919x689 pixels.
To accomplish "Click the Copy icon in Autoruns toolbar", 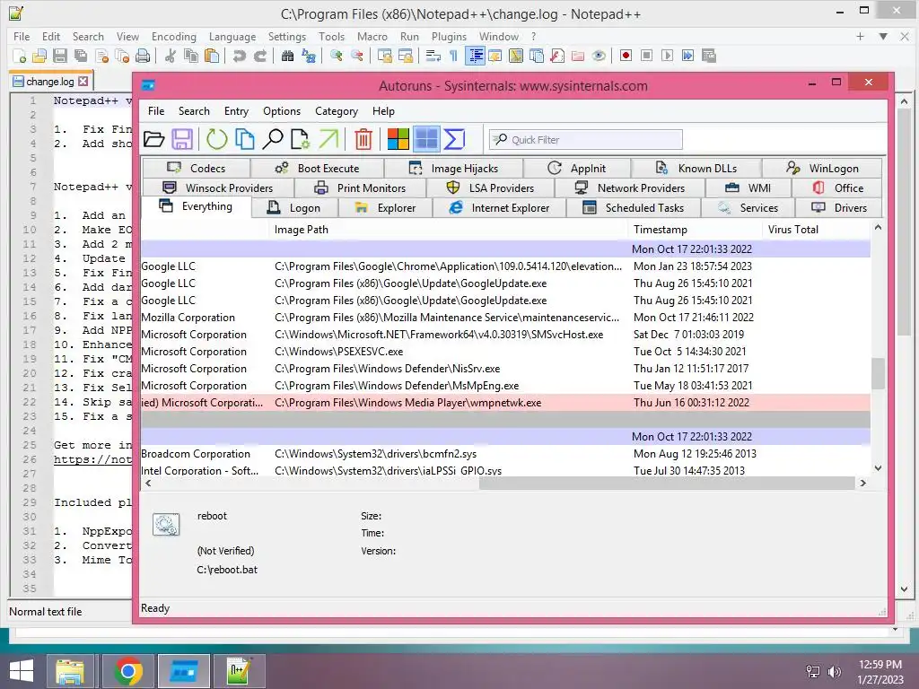I will [244, 139].
